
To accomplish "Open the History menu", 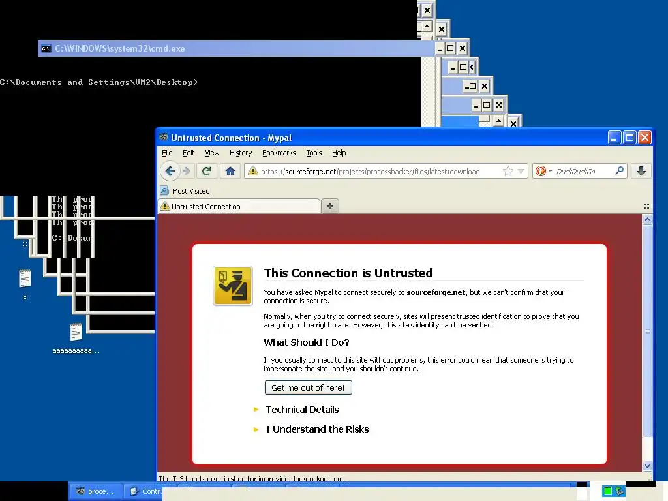I will click(x=241, y=153).
